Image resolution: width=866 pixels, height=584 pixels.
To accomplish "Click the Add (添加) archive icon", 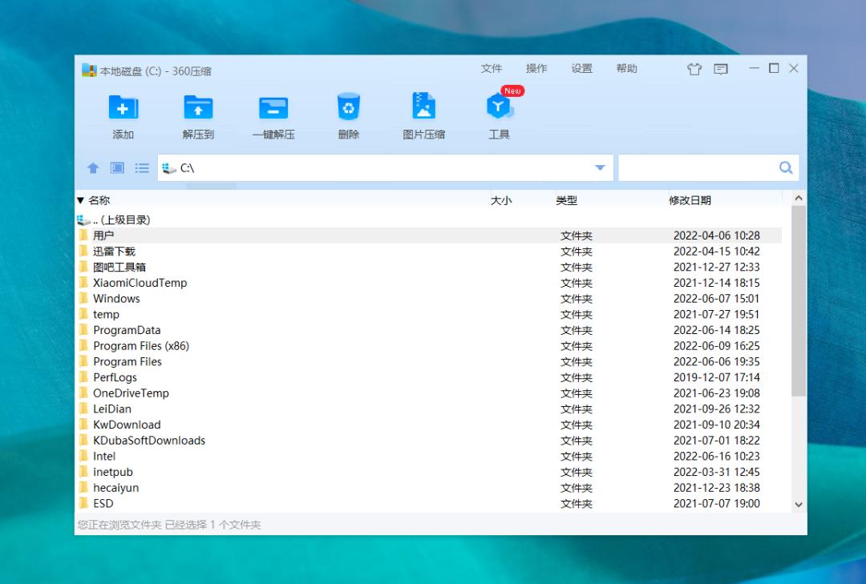I will pyautogui.click(x=123, y=107).
